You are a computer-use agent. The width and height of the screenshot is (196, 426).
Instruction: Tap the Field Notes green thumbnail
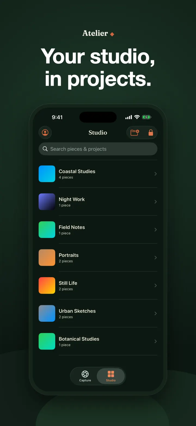(47, 230)
